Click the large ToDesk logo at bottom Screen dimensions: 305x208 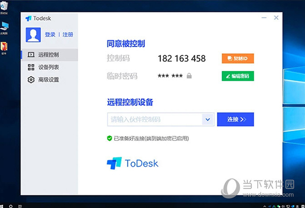pyautogui.click(x=133, y=163)
